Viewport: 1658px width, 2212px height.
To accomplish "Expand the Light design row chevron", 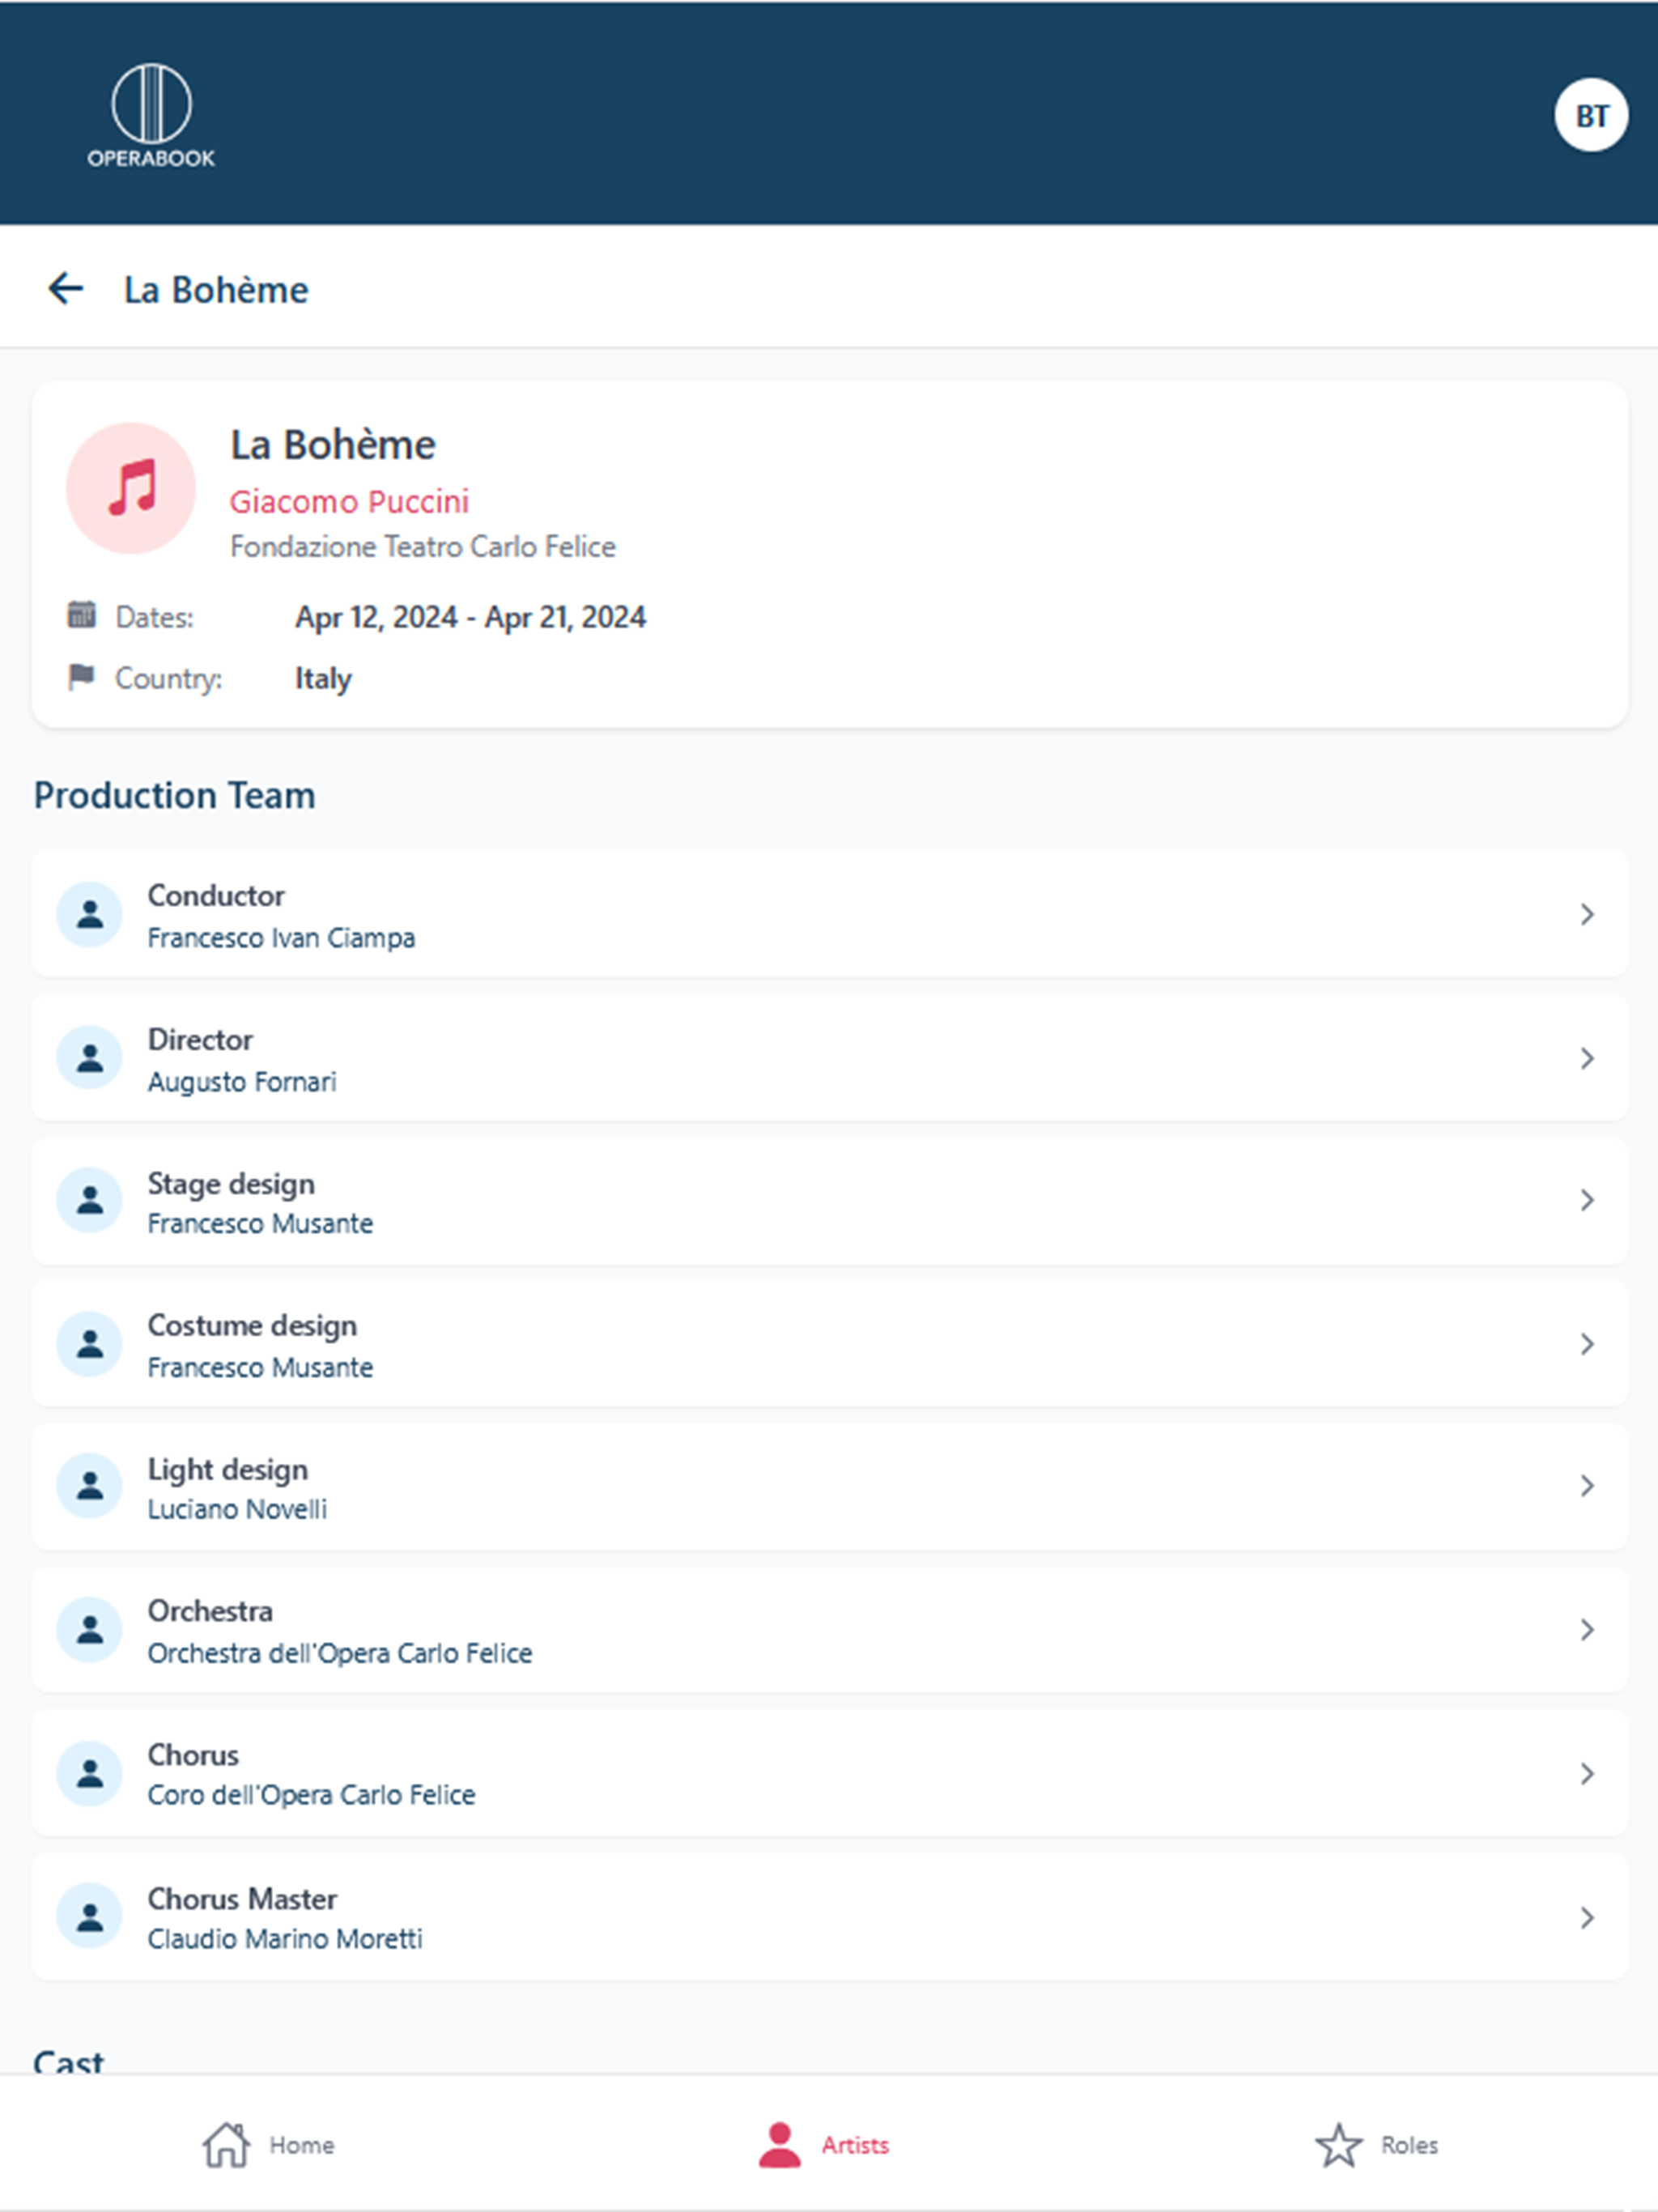I will [x=1587, y=1486].
